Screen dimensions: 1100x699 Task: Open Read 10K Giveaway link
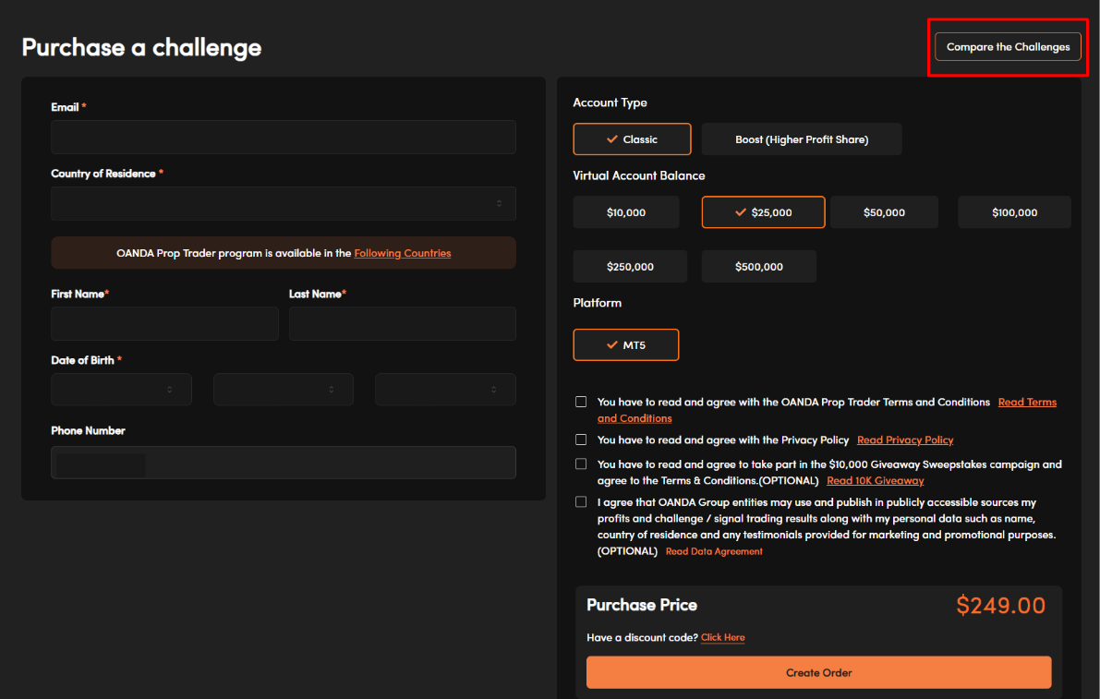tap(875, 480)
